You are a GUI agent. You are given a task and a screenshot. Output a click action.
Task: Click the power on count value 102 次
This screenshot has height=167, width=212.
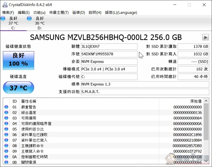pos(193,69)
